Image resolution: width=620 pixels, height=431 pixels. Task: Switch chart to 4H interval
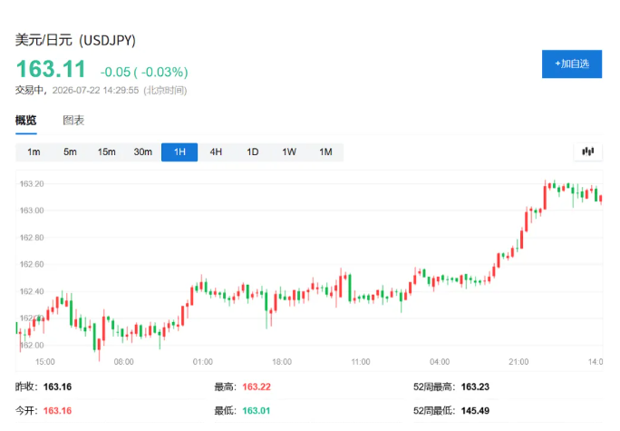[x=216, y=152]
